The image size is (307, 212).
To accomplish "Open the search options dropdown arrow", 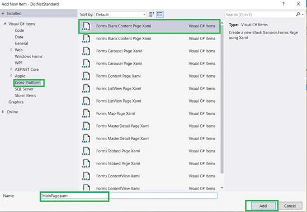I will point(303,15).
